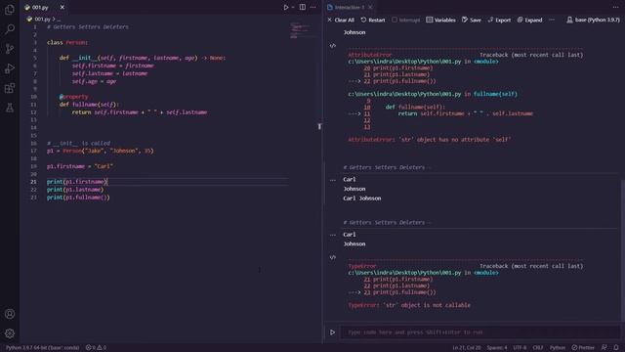Open the Accounts menu icon
The width and height of the screenshot is (625, 352).
pyautogui.click(x=10, y=314)
